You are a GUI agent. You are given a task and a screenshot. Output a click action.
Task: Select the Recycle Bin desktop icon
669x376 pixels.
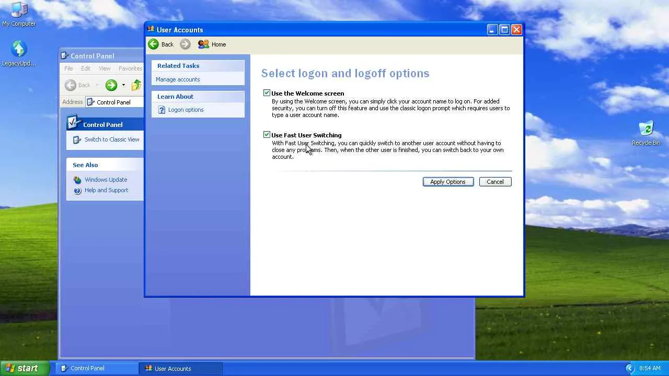pyautogui.click(x=646, y=133)
